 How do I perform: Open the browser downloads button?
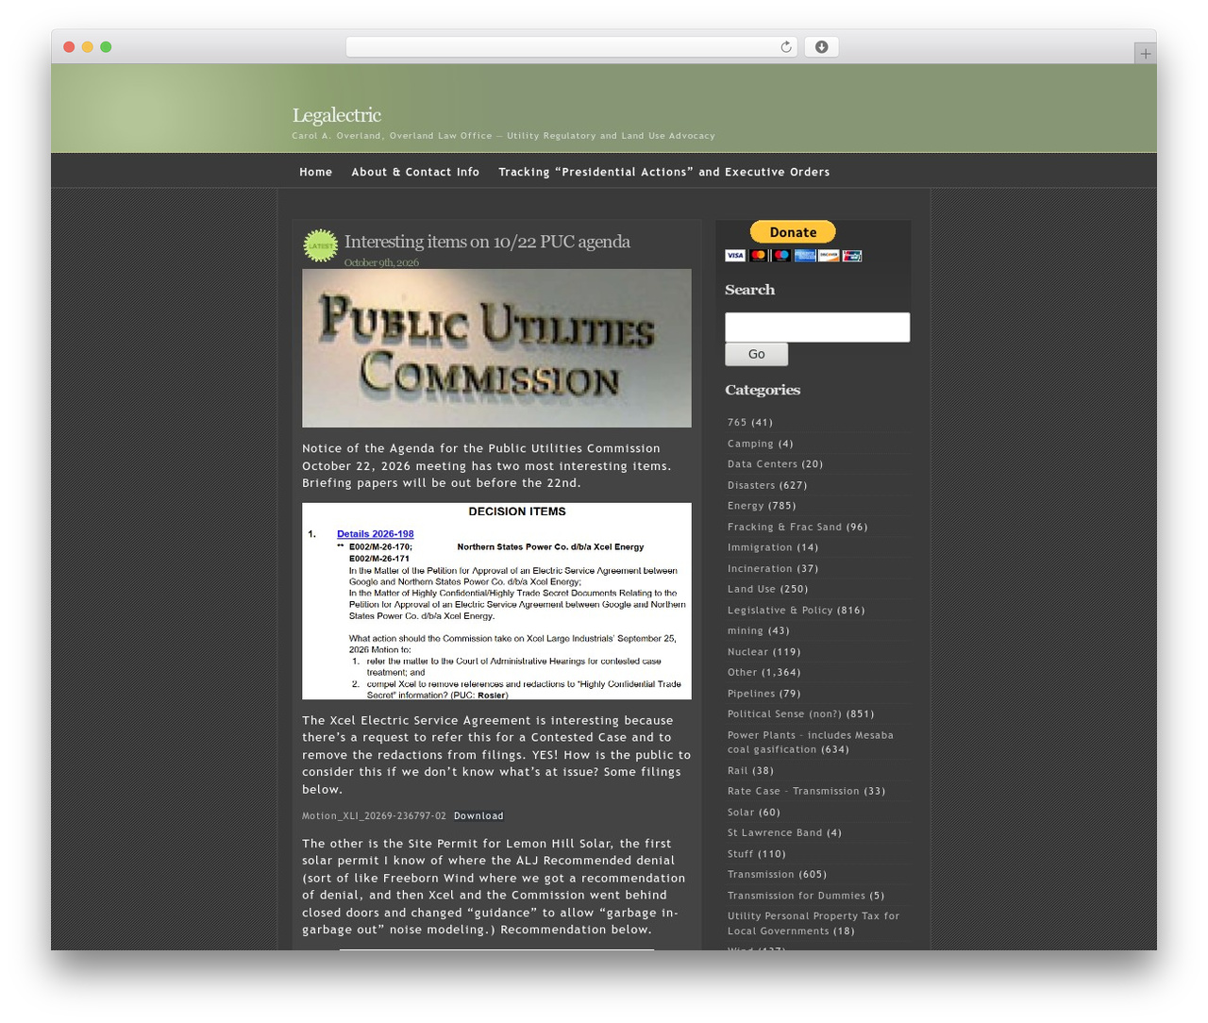(821, 47)
